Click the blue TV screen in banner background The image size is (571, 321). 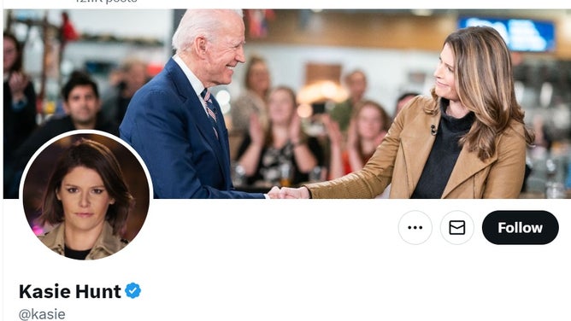point(507,33)
